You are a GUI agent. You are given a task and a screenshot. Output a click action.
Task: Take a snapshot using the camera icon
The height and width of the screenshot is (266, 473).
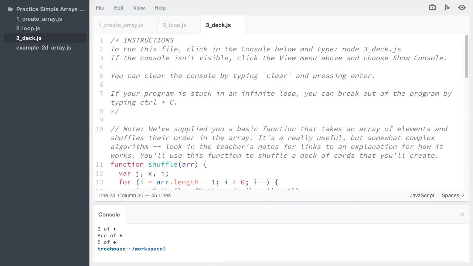pos(432,7)
